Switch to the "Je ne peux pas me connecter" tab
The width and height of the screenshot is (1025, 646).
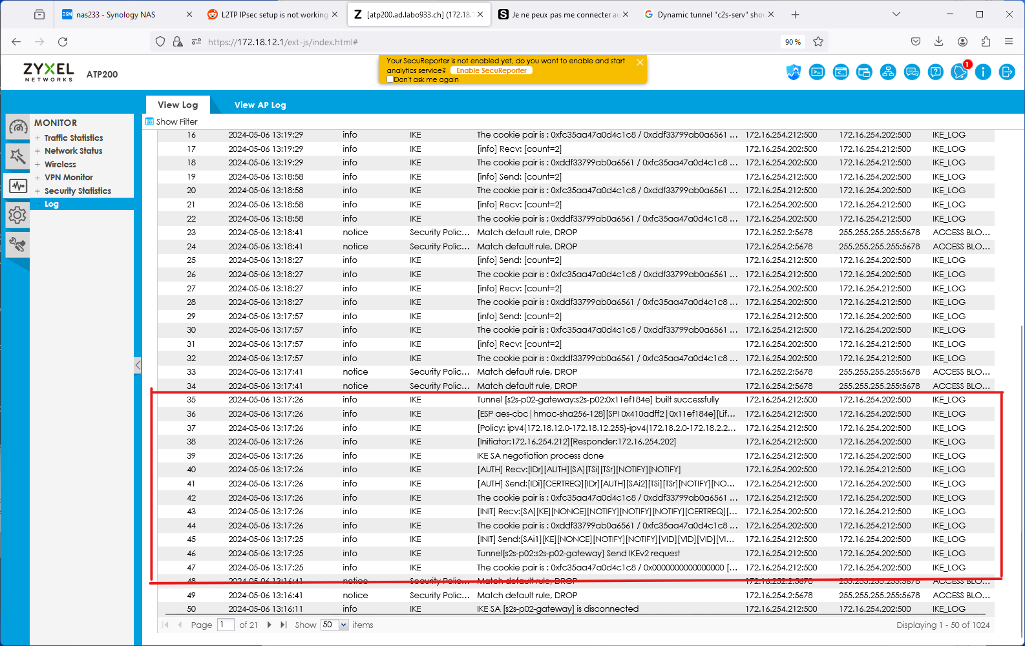pos(563,14)
